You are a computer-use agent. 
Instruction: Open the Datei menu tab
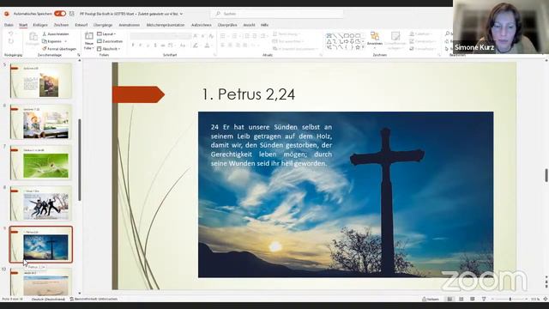click(x=9, y=25)
